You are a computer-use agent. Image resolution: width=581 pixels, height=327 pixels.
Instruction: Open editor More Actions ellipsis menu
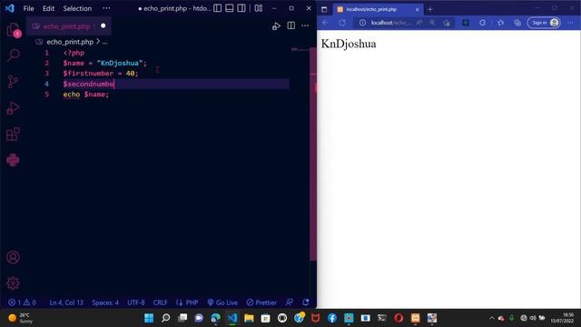tap(305, 25)
